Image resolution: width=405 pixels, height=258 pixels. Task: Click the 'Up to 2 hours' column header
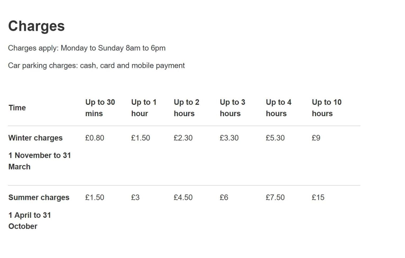(x=186, y=108)
